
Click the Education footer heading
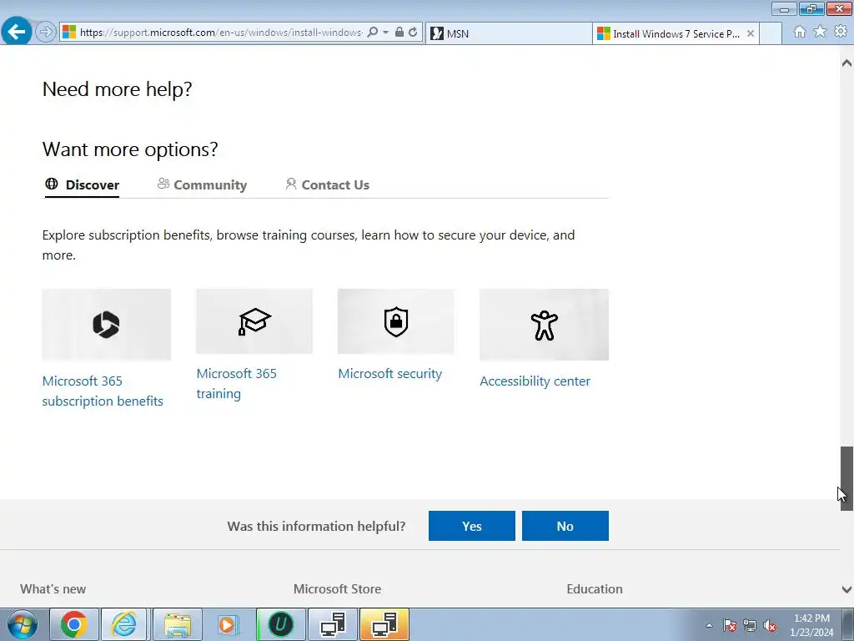[594, 589]
